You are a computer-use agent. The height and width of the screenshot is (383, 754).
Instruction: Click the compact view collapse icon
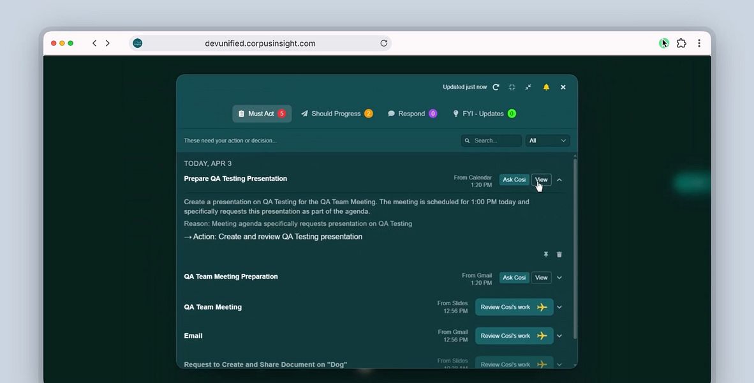point(512,87)
